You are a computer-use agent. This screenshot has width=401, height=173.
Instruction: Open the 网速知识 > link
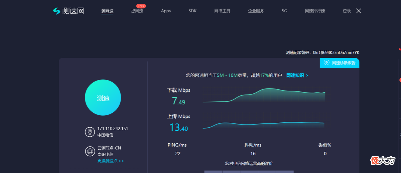(297, 75)
